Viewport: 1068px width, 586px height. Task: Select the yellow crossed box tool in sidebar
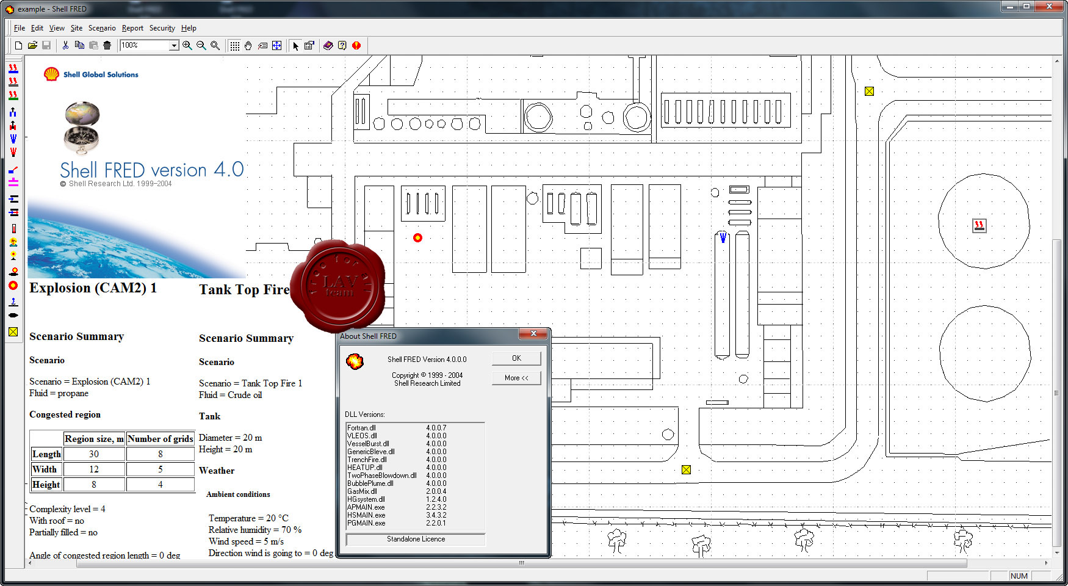click(13, 331)
